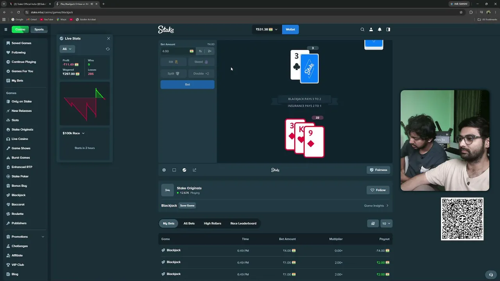Screen dimensions: 500x281
Task: Open Slots in sidebar
Action: 15,120
